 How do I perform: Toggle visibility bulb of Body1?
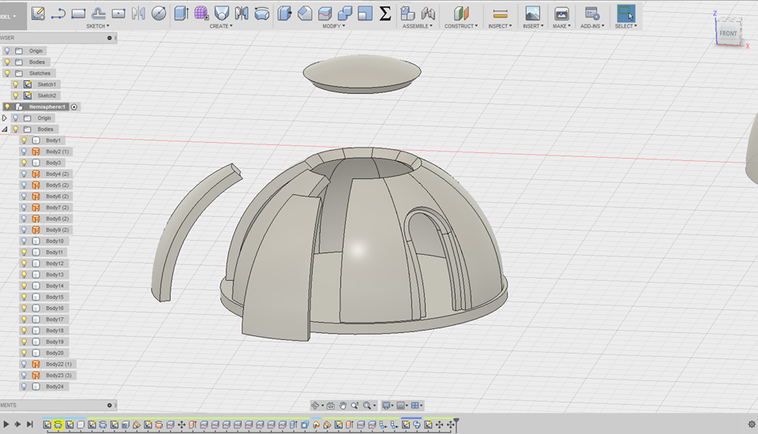click(24, 140)
